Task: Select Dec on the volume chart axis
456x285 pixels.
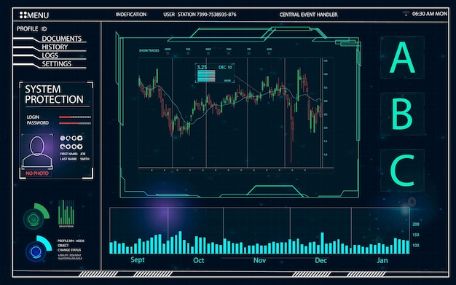Action: pyautogui.click(x=321, y=260)
